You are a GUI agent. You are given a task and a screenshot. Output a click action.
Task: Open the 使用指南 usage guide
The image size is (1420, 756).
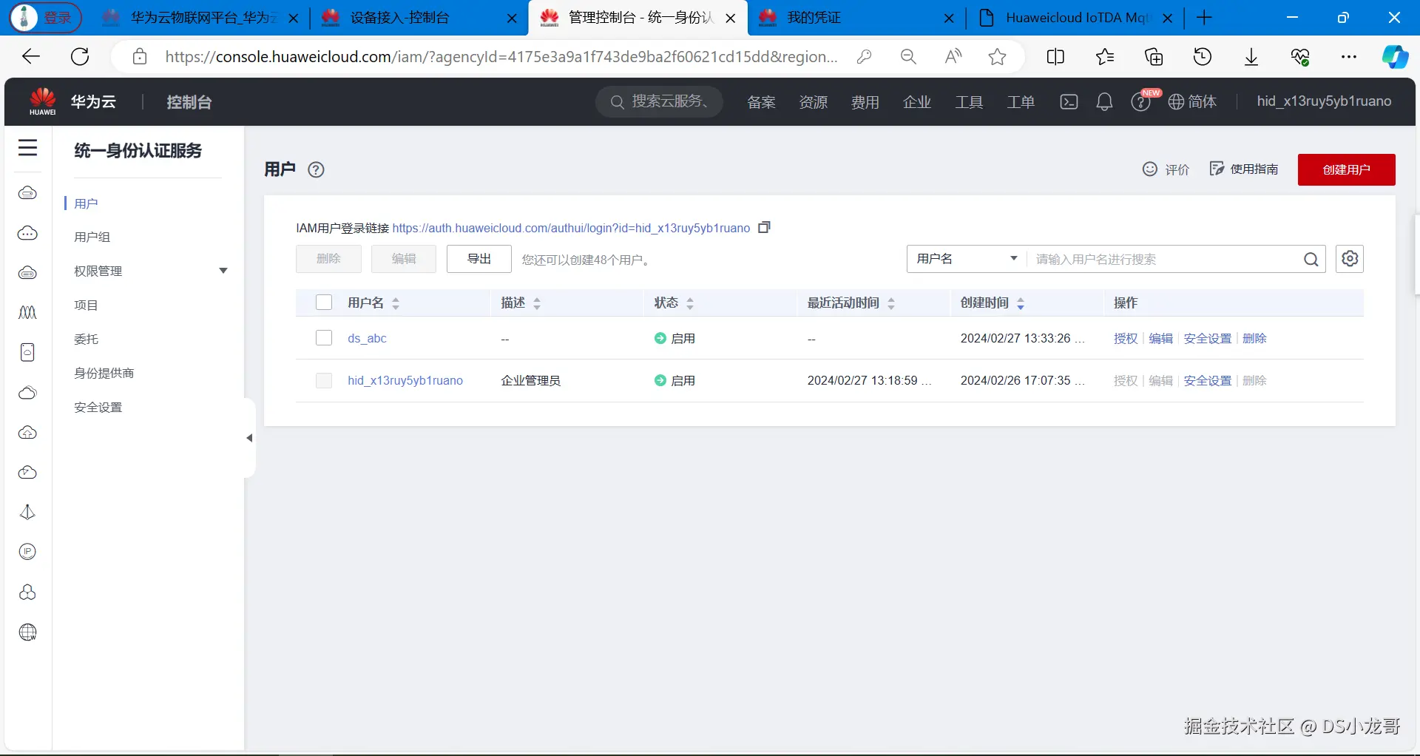(x=1244, y=169)
